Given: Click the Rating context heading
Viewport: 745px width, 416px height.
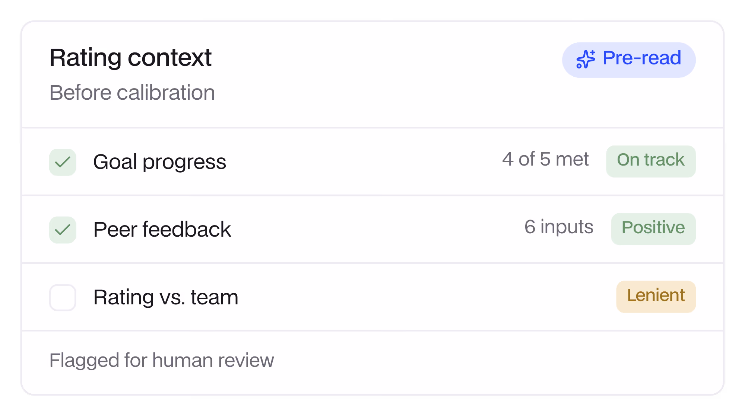Looking at the screenshot, I should pyautogui.click(x=131, y=58).
